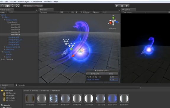
Task: Click the Playback Time value field
Action: pyautogui.click(x=114, y=80)
